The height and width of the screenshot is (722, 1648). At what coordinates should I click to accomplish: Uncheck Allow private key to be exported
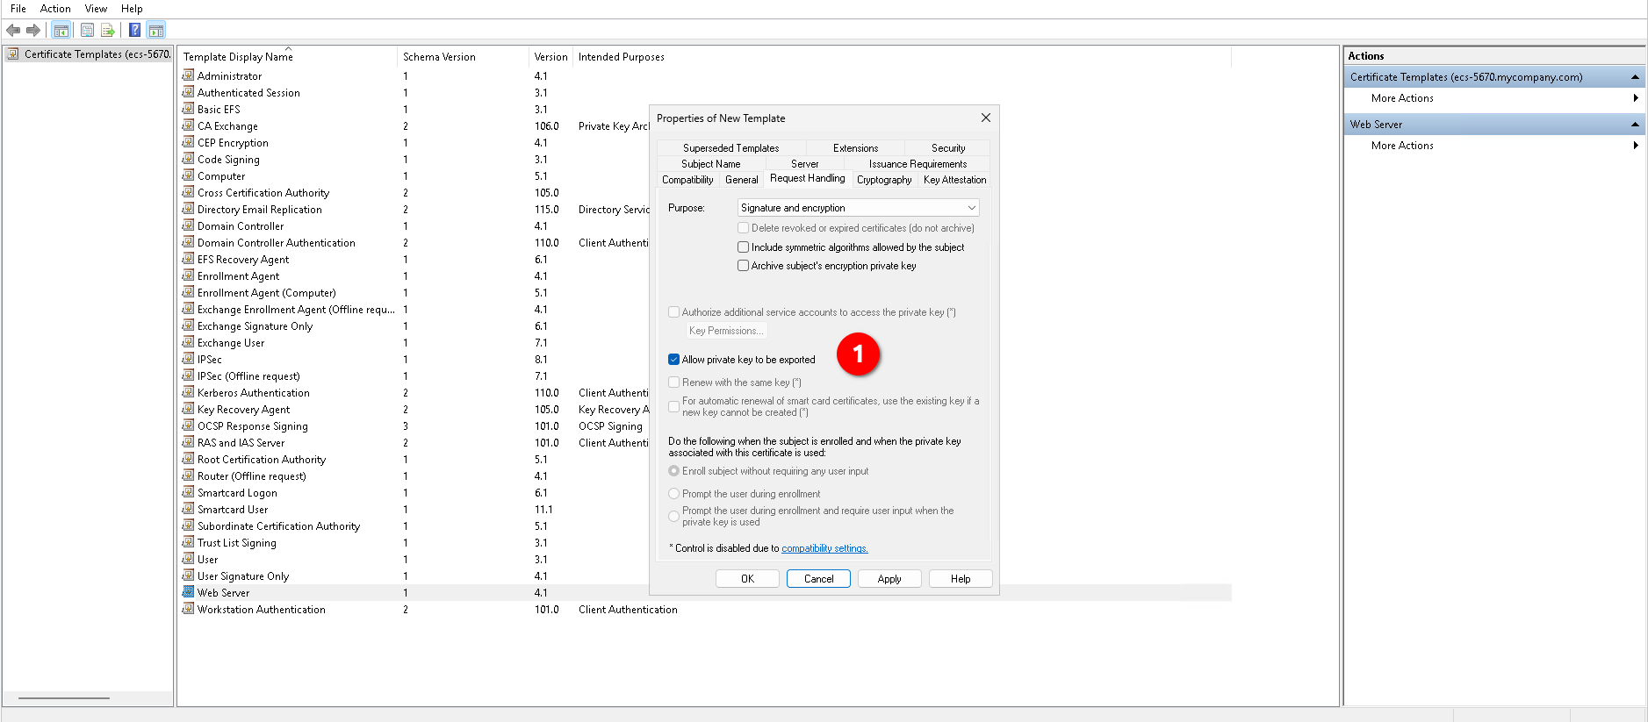674,360
